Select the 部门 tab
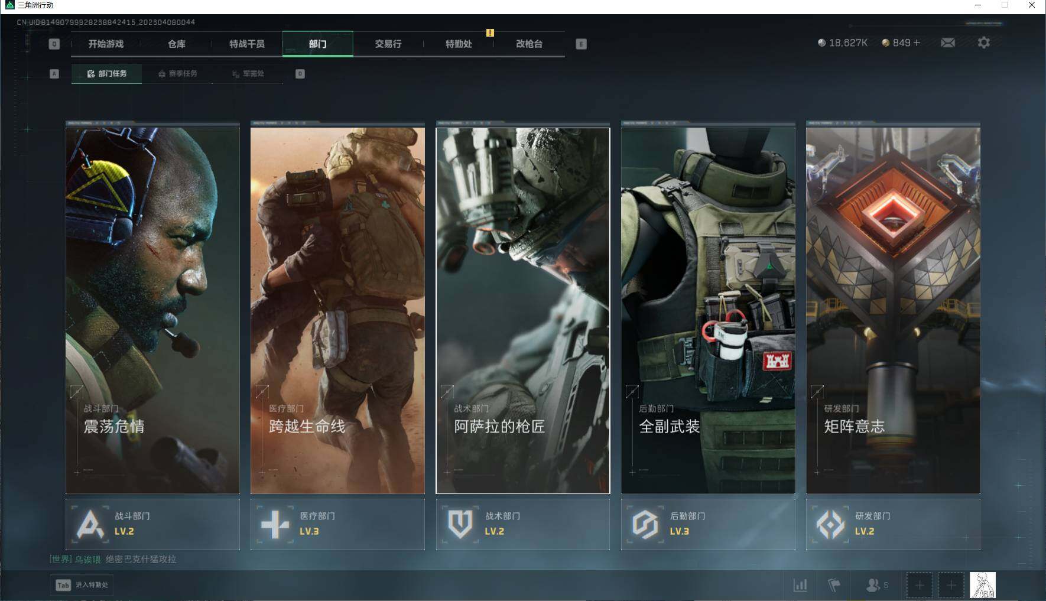Screen dimensions: 1046x601 coord(317,44)
